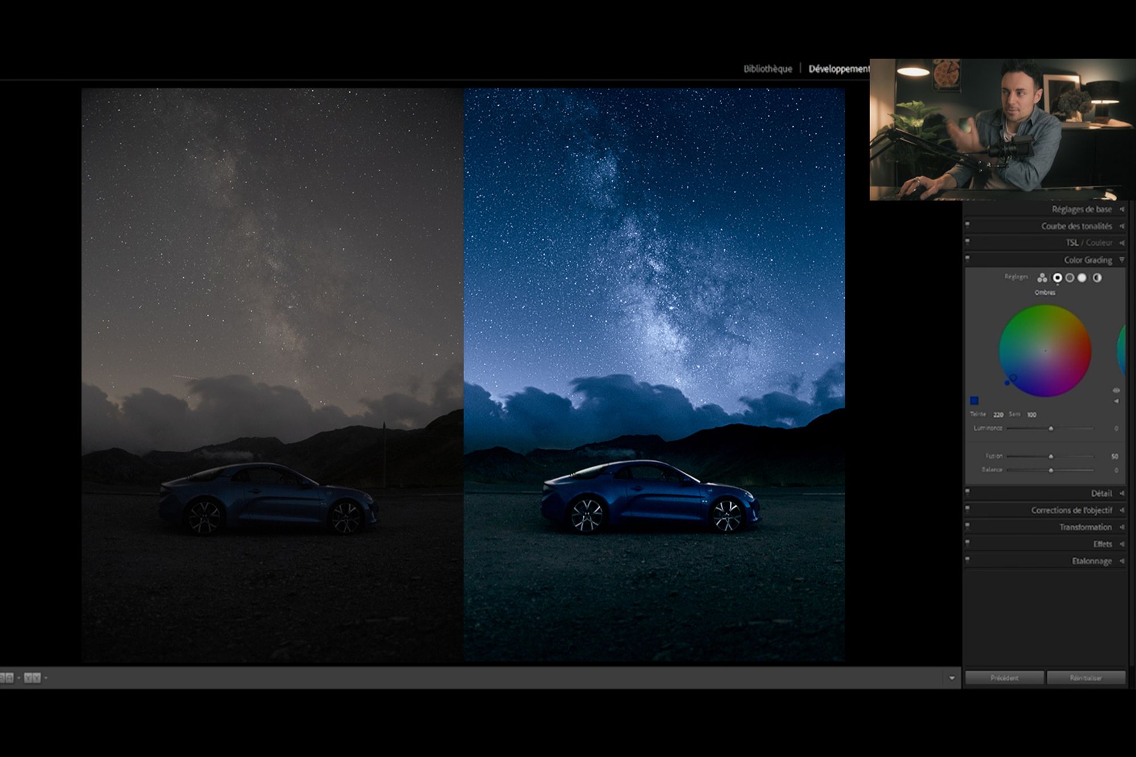Image resolution: width=1136 pixels, height=757 pixels.
Task: Click the Luminance slider handle
Action: click(1051, 428)
